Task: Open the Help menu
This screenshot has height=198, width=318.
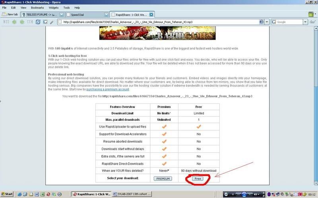Action: (77, 8)
